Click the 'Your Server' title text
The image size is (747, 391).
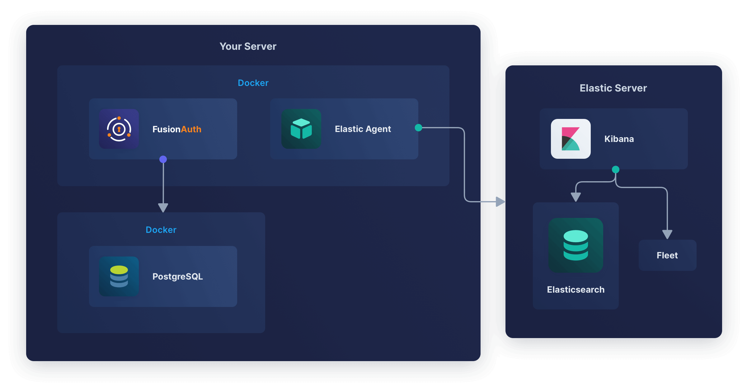tap(248, 46)
